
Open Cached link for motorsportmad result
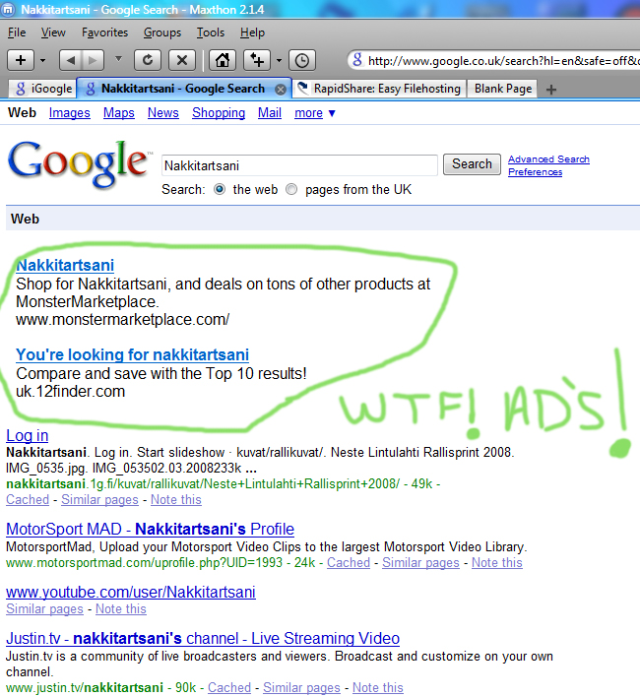click(349, 563)
